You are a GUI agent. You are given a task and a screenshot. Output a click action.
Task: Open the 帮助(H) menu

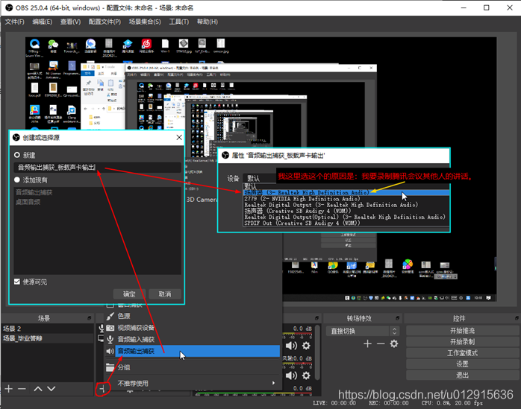207,22
